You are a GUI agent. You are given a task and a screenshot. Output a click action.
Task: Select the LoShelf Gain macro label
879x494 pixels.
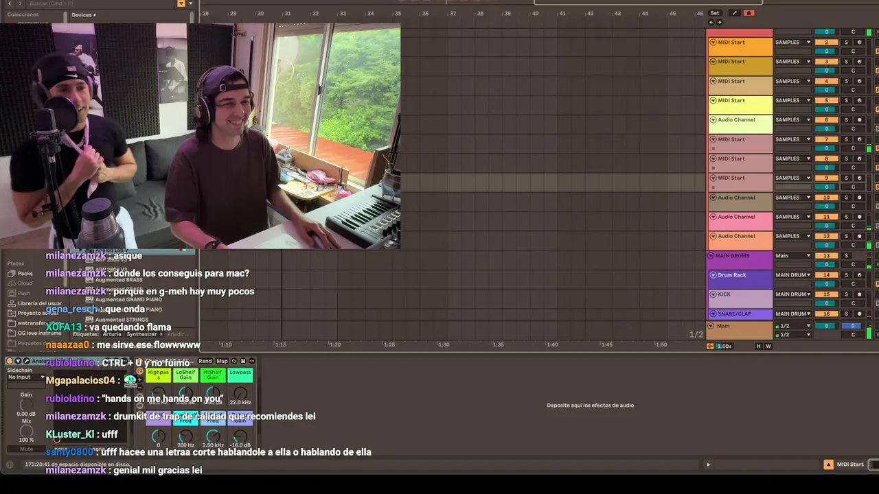coord(185,375)
